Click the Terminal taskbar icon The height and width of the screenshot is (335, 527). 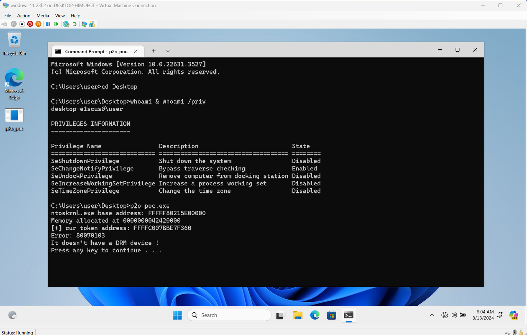pos(349,315)
